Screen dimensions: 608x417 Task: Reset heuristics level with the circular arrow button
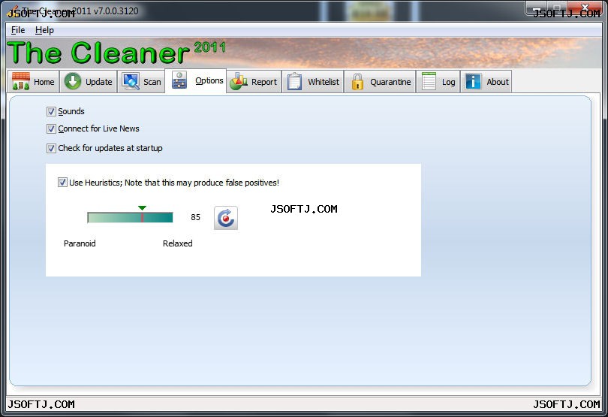click(x=226, y=218)
